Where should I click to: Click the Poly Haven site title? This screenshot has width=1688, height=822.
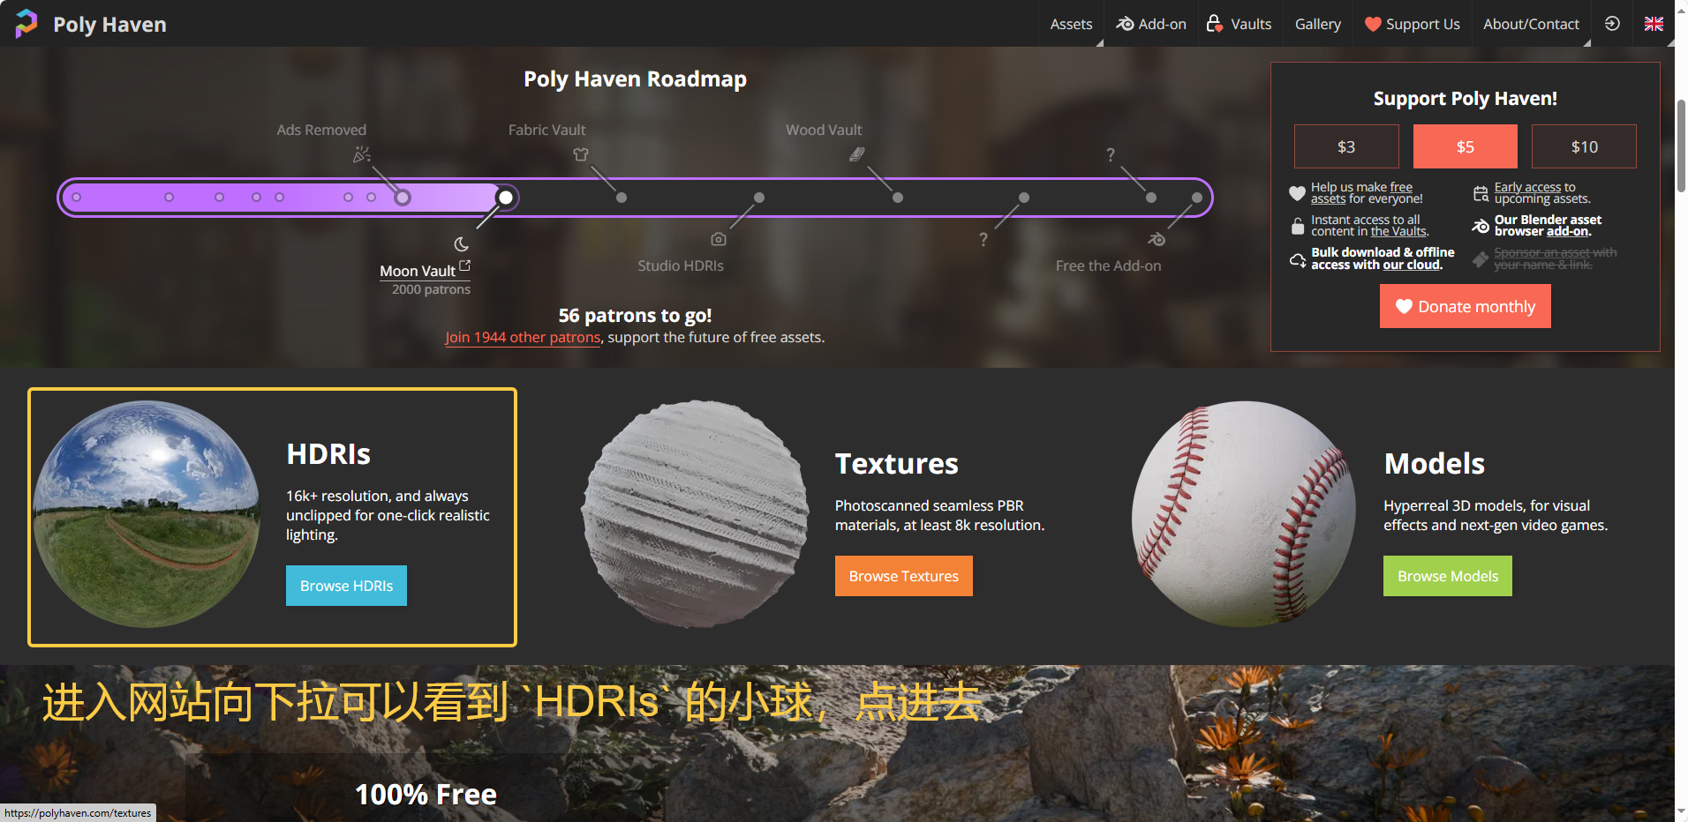[109, 24]
